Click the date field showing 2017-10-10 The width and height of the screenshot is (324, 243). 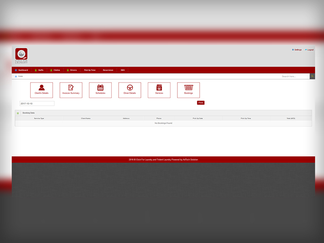(x=37, y=104)
